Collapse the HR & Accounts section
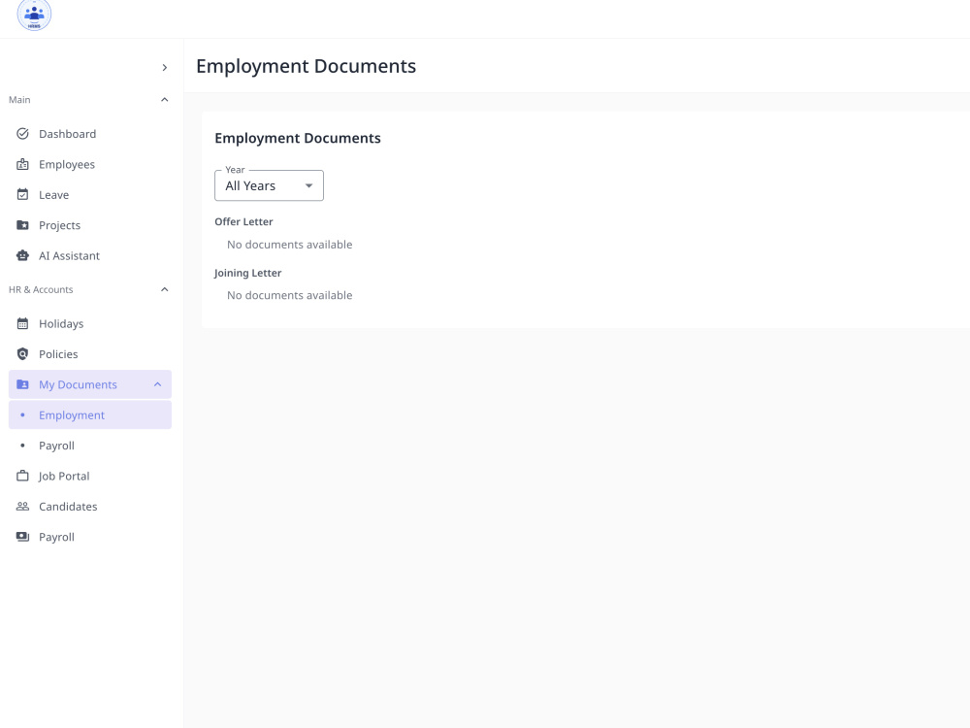 pos(165,289)
